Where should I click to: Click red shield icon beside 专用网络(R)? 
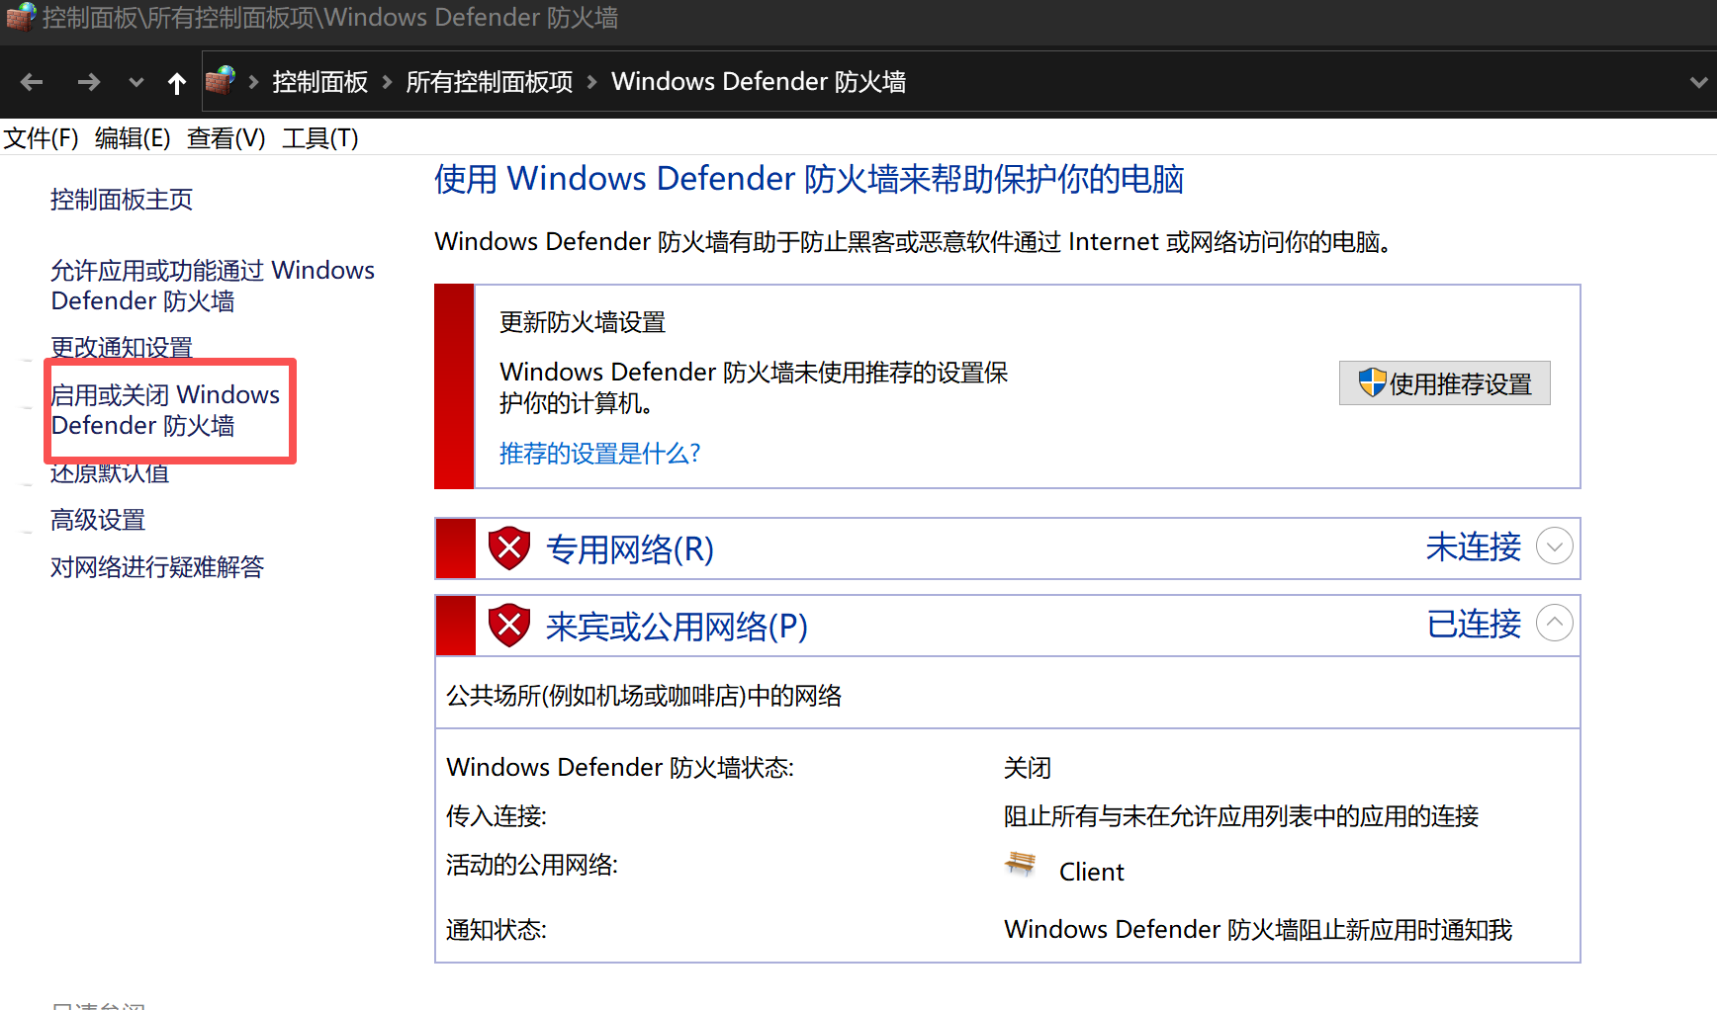tap(509, 548)
